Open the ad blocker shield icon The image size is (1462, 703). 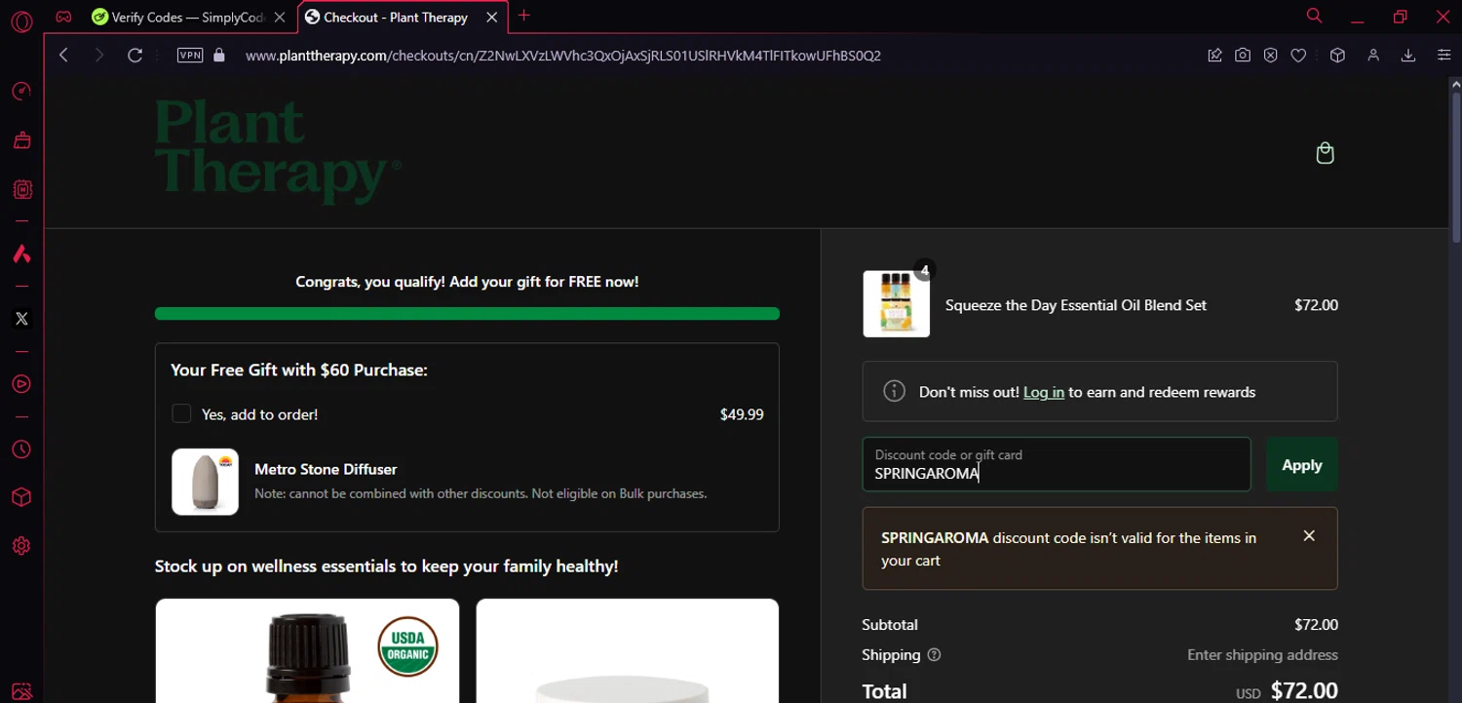[x=1271, y=56]
